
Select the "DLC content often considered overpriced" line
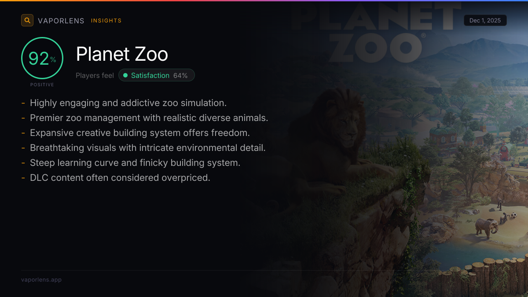coord(120,178)
